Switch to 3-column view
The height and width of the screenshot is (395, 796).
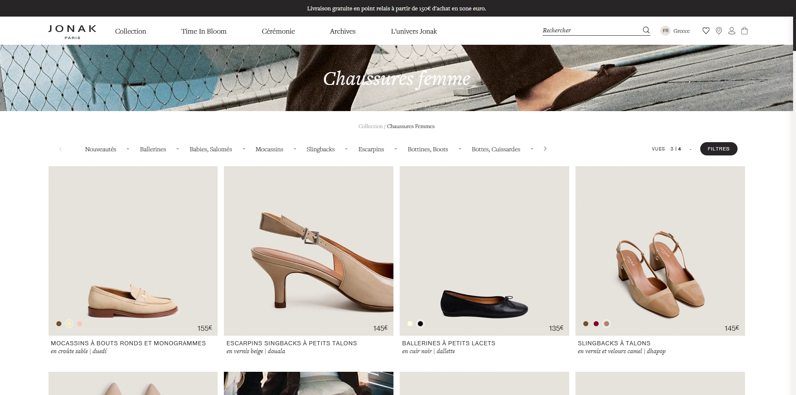(672, 149)
